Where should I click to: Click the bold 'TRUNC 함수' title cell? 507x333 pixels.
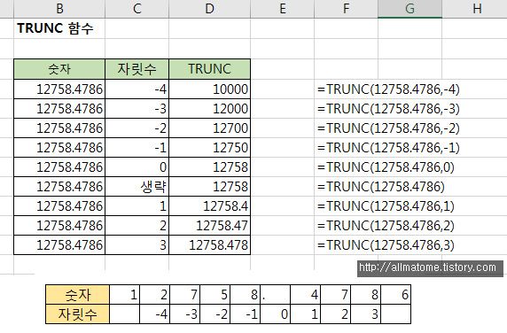59,28
